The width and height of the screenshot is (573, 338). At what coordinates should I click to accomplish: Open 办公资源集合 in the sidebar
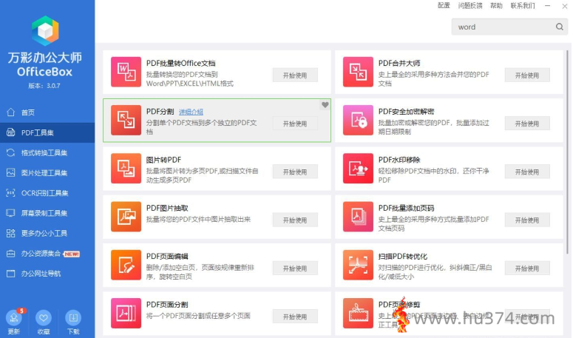click(47, 253)
